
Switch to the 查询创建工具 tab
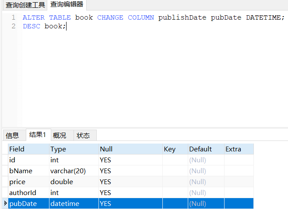(x=25, y=5)
